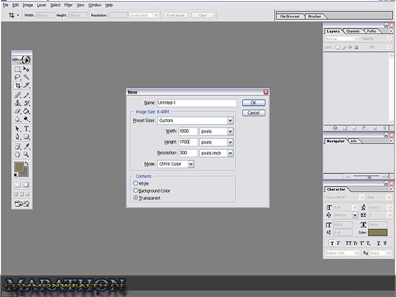Select the Hand tool

(17, 154)
